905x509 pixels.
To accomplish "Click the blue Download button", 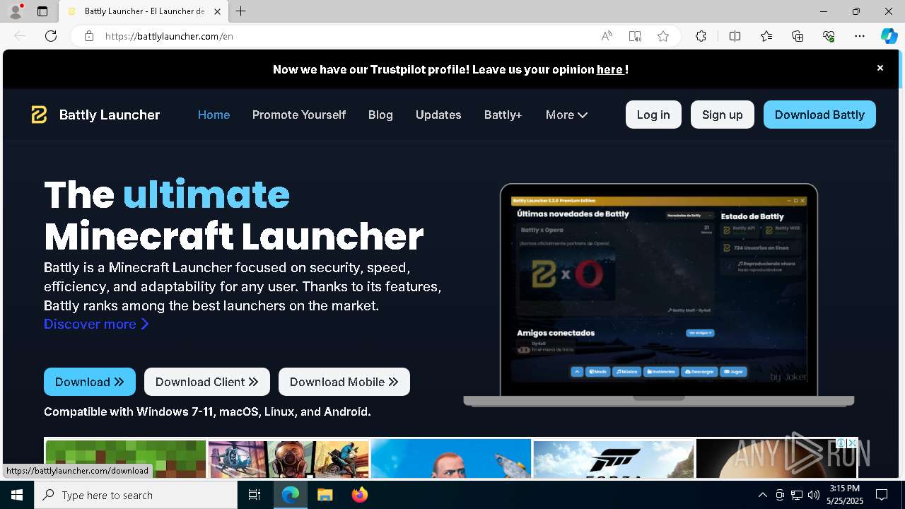I will pos(90,382).
